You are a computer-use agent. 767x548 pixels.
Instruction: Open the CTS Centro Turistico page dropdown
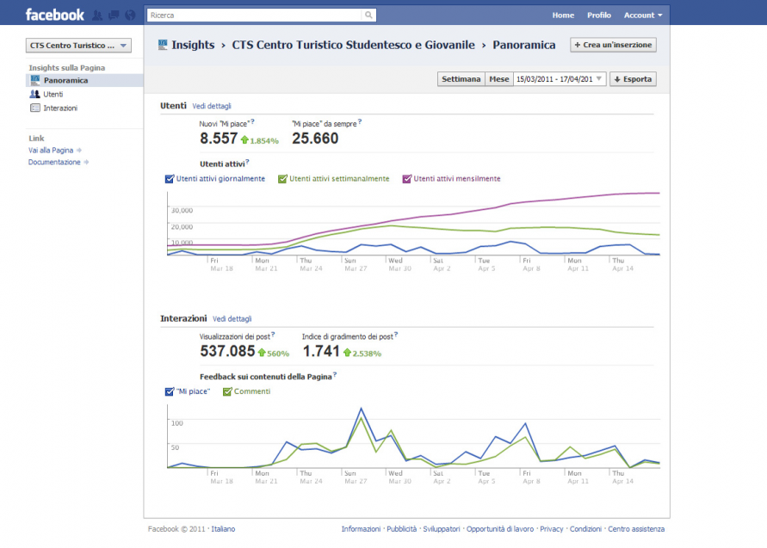pos(78,46)
